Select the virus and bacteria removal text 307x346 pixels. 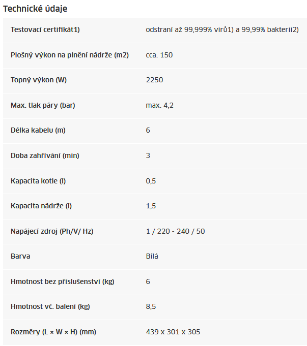pyautogui.click(x=222, y=29)
